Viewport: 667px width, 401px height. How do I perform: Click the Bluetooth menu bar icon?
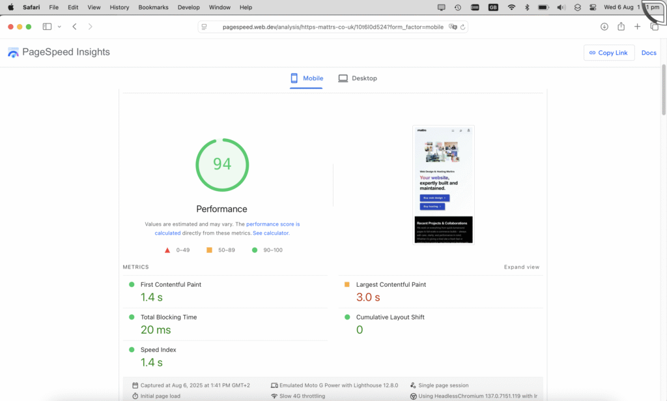click(x=526, y=7)
